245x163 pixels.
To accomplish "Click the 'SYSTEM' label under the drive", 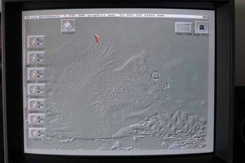I will click(36, 49).
